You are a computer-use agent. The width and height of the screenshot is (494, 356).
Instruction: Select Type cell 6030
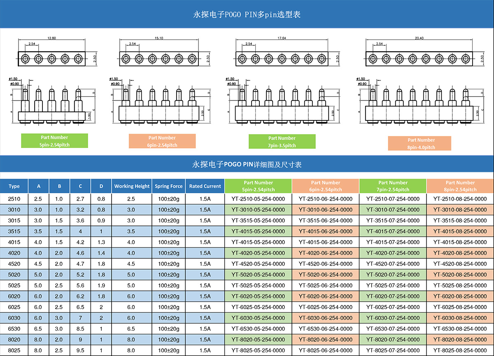(14, 318)
